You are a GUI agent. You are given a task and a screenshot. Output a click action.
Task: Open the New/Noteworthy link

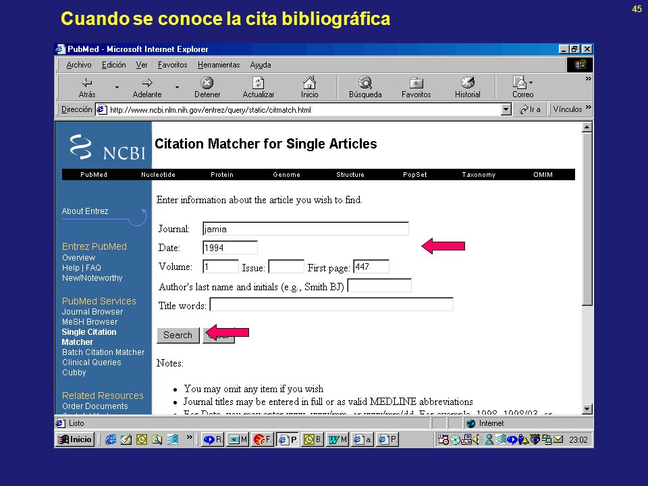[x=92, y=277]
